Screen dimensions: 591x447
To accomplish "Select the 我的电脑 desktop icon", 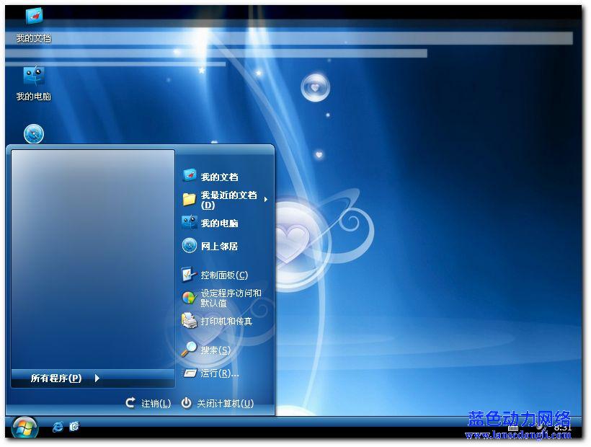I will pos(34,84).
